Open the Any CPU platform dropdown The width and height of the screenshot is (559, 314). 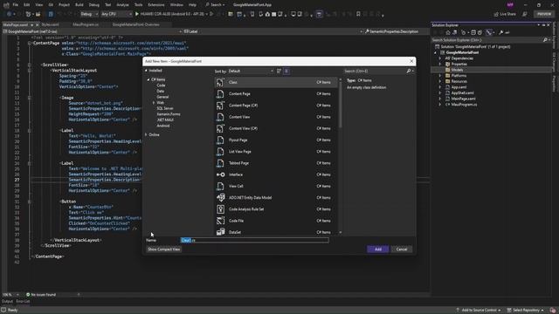(x=116, y=14)
